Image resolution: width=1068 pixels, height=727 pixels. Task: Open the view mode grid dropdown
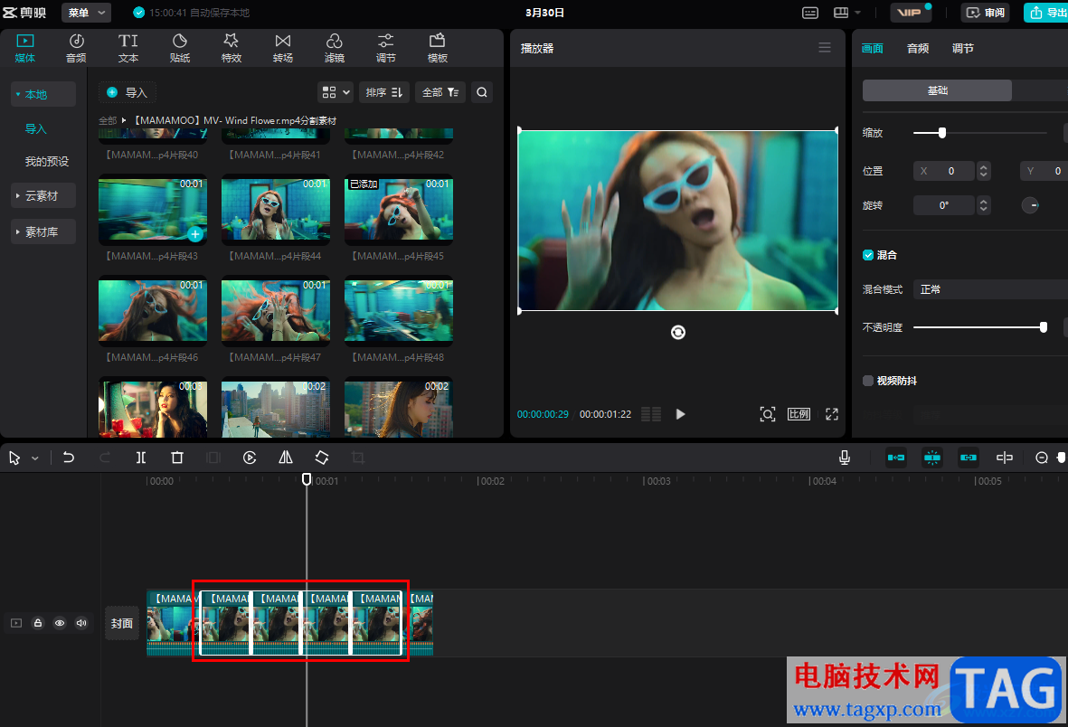(x=336, y=92)
